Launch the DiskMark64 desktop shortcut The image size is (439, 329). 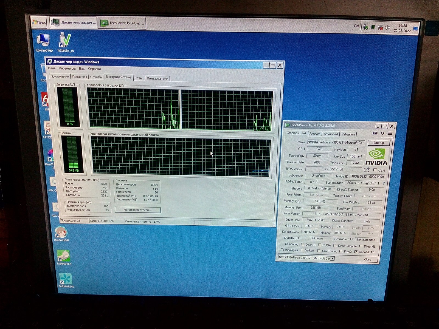point(64,257)
